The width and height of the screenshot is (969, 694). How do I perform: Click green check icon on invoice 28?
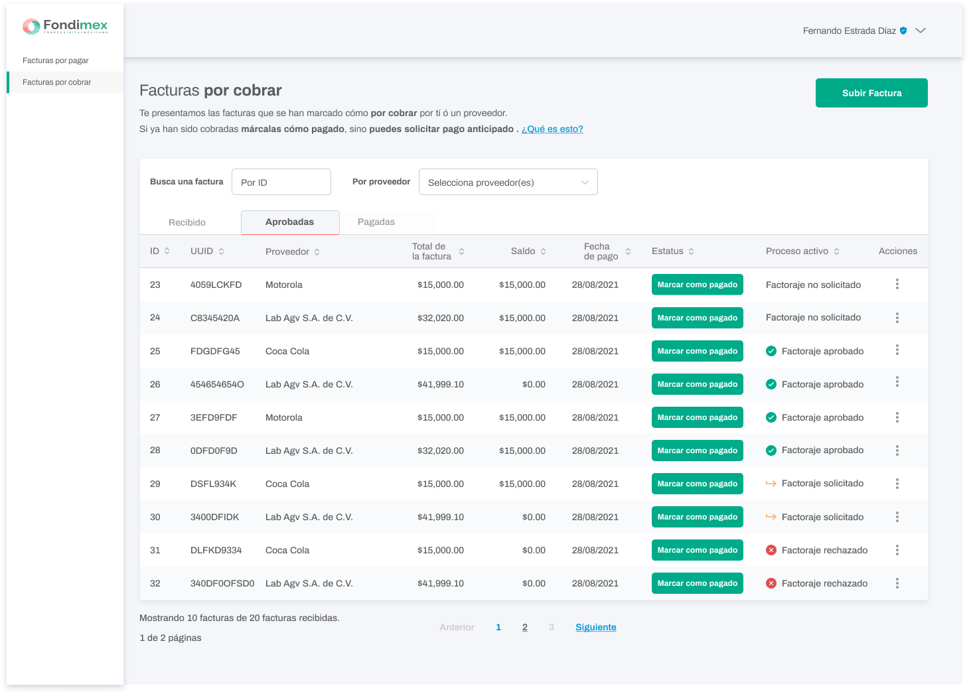coord(771,451)
